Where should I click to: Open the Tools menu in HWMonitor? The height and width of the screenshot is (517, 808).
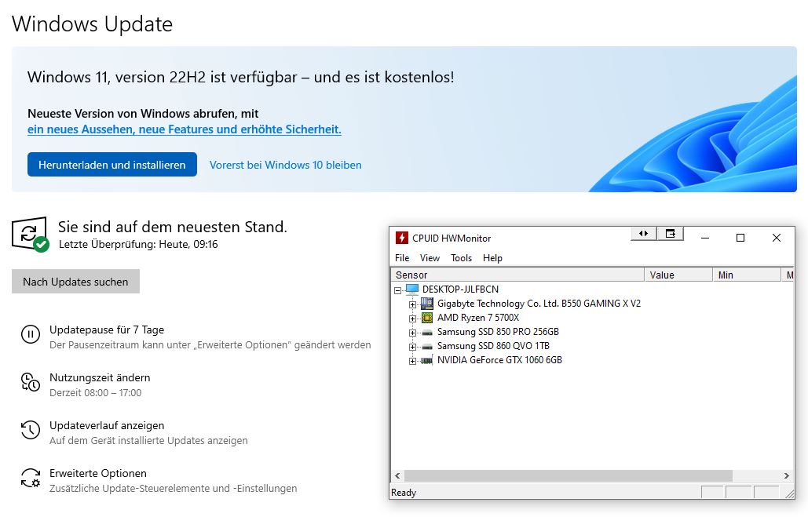[461, 258]
